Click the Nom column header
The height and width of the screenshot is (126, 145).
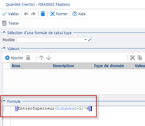pos(16,66)
